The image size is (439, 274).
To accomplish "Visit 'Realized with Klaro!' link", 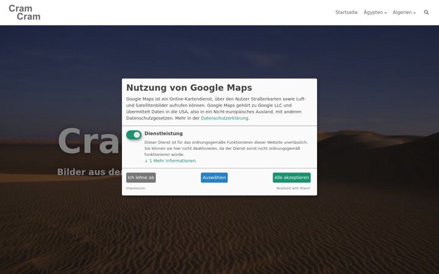I will click(293, 188).
